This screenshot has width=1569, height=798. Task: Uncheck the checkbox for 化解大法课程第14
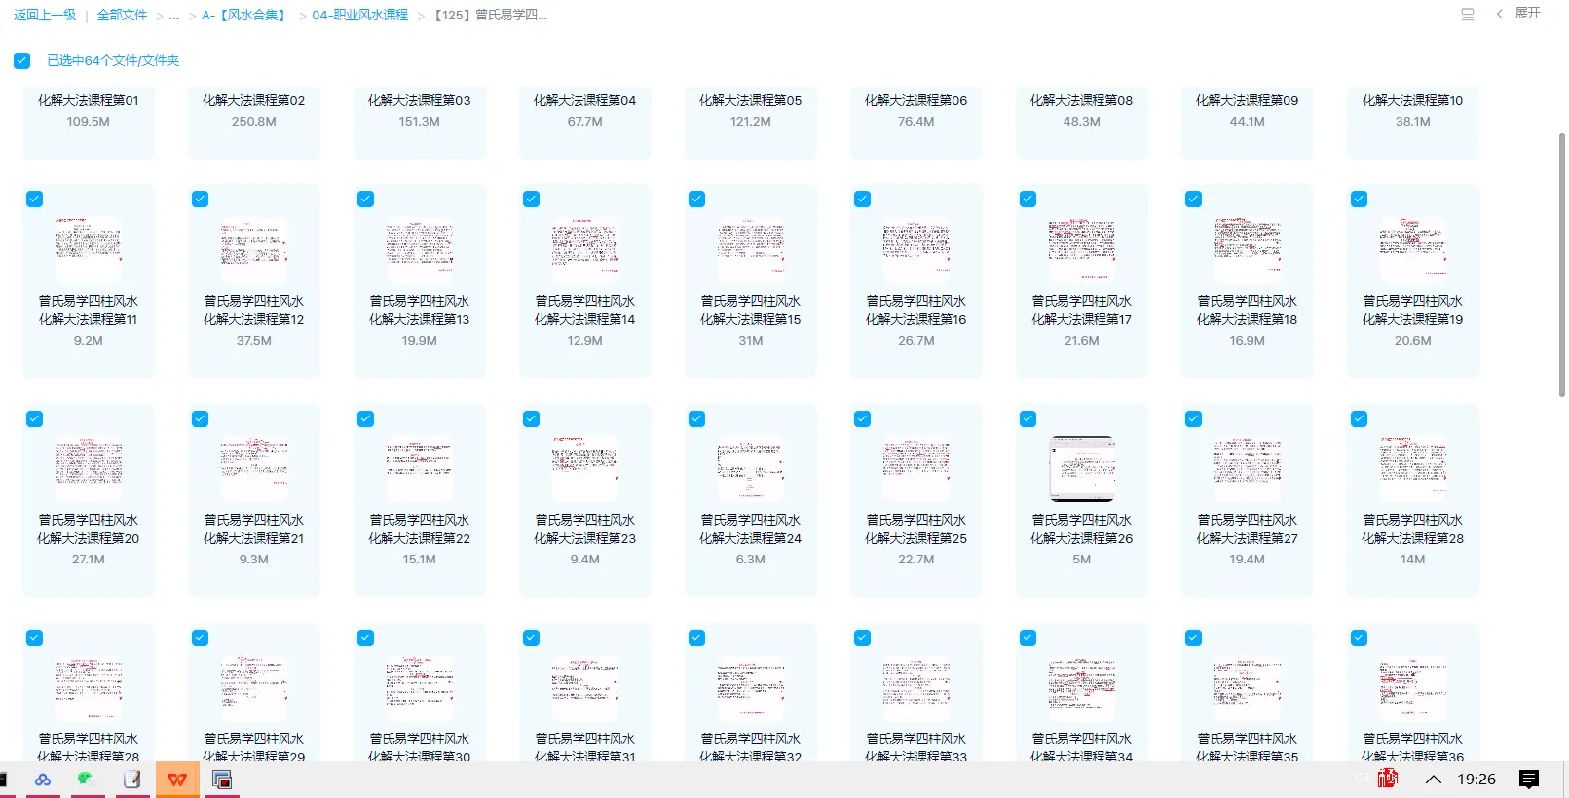pyautogui.click(x=532, y=199)
